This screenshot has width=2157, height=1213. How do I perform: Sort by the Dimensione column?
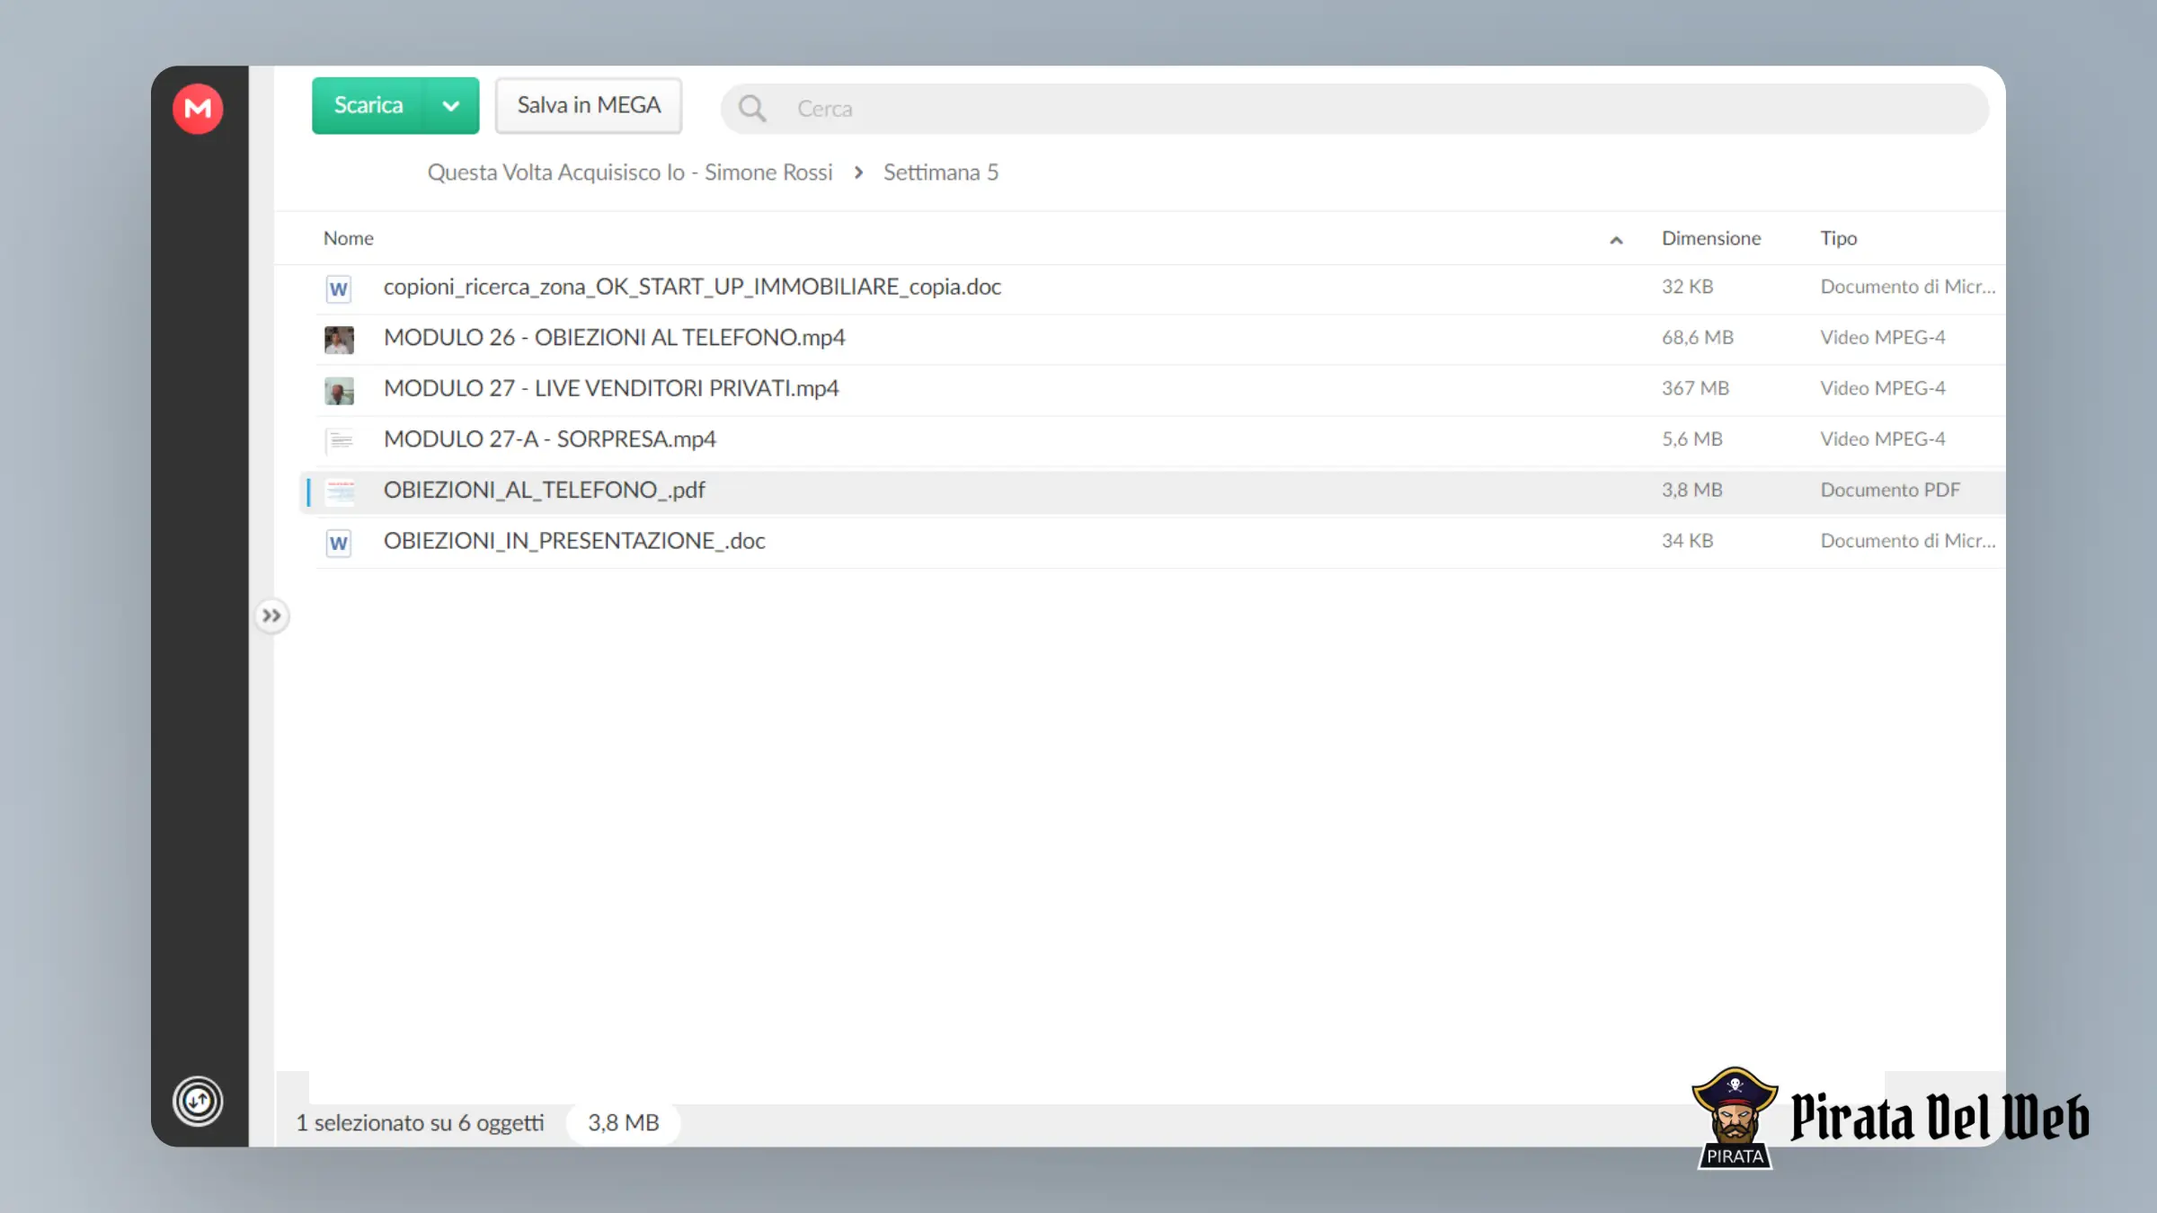(1711, 238)
